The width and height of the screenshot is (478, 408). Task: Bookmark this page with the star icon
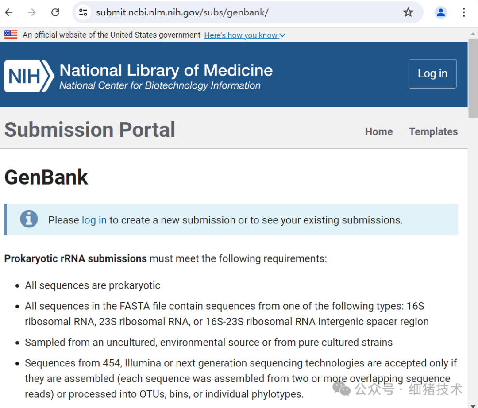tap(408, 12)
